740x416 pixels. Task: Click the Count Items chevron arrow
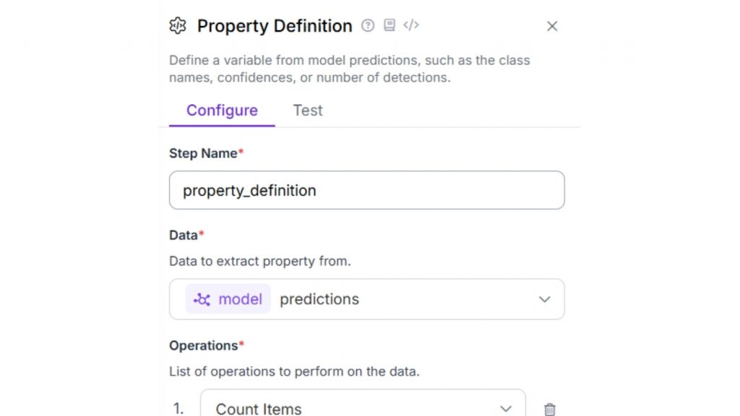tap(506, 409)
